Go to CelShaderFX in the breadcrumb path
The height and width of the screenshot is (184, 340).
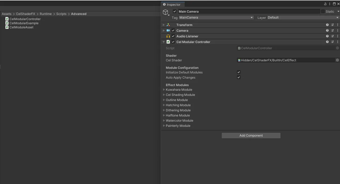[26, 14]
